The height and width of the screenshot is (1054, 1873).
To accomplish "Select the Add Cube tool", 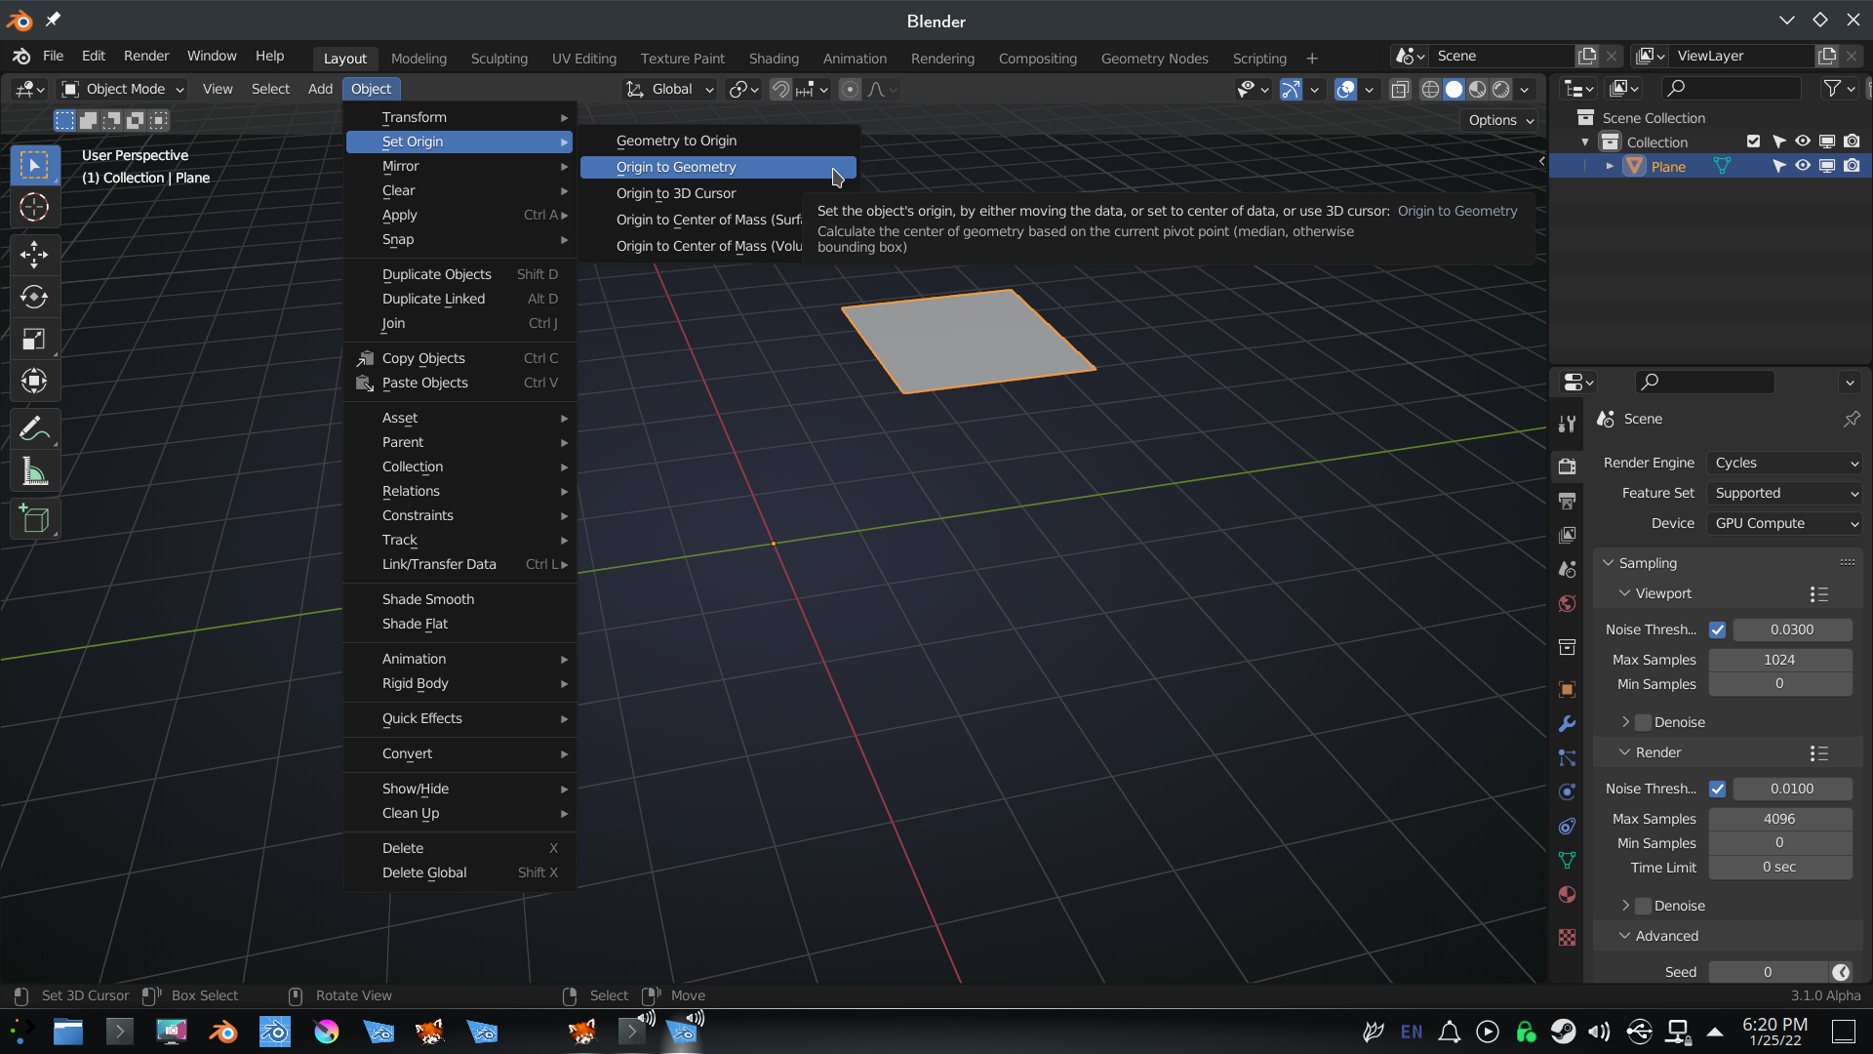I will click(x=34, y=519).
